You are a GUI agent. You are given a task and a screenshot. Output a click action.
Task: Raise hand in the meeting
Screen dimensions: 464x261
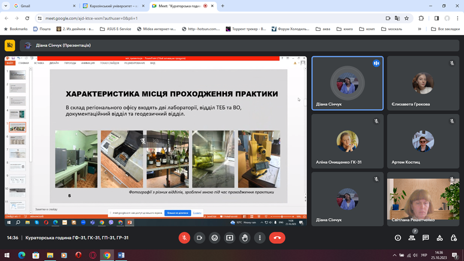click(x=245, y=238)
